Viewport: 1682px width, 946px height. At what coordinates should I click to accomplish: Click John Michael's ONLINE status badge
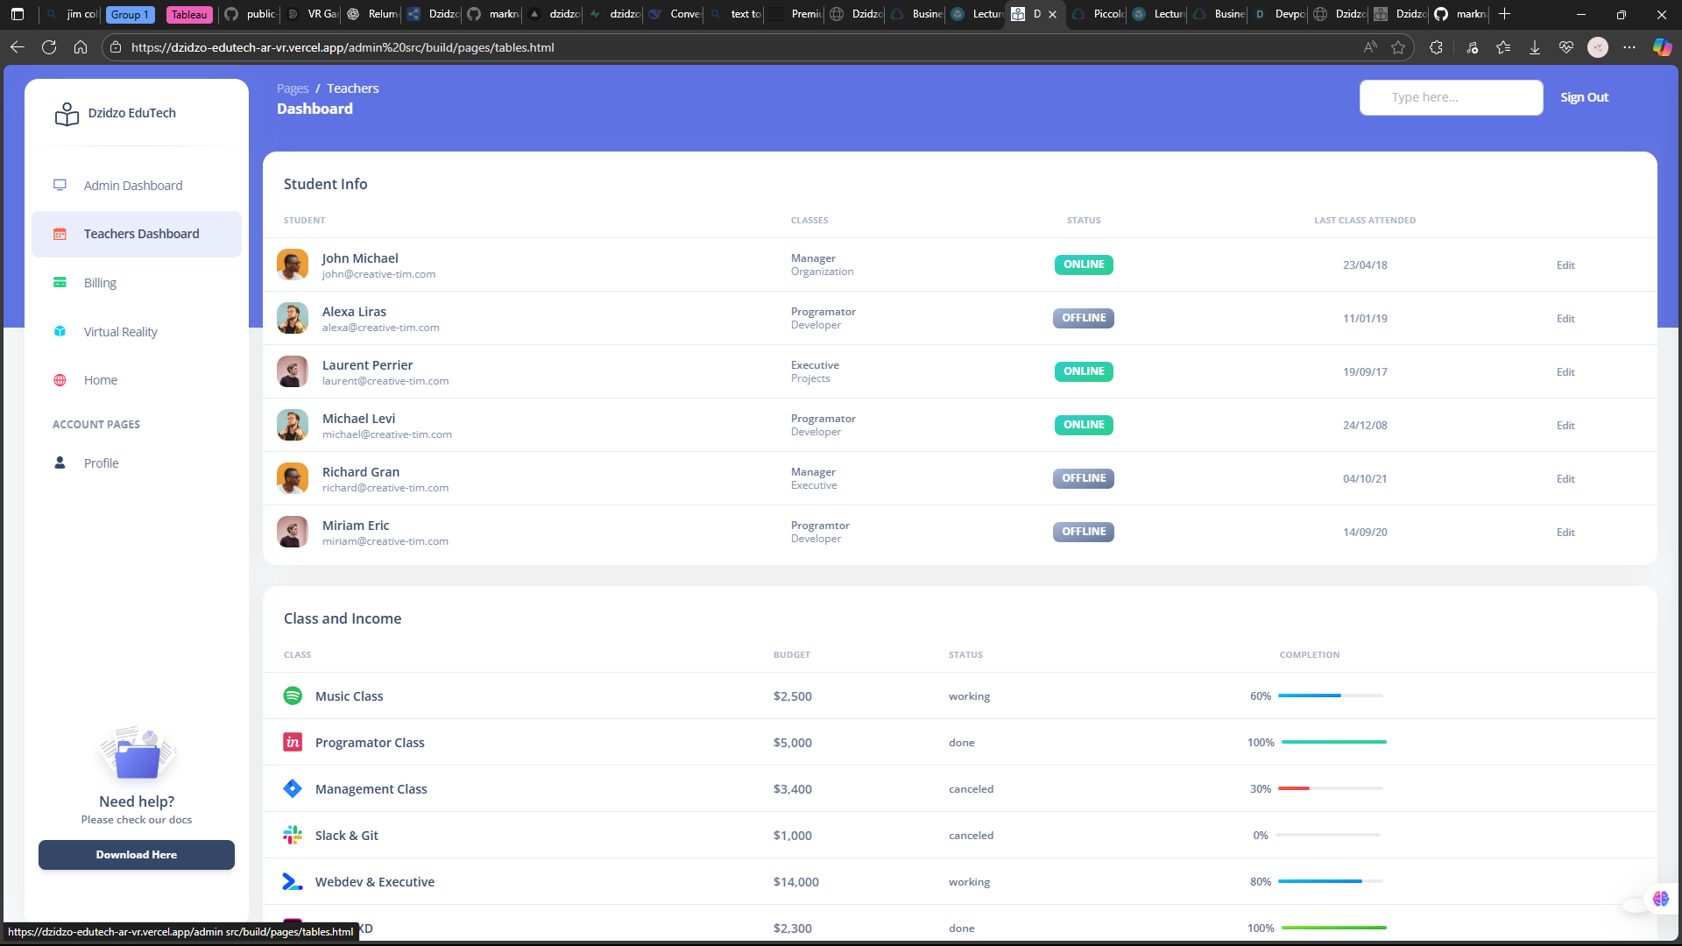1084,265
